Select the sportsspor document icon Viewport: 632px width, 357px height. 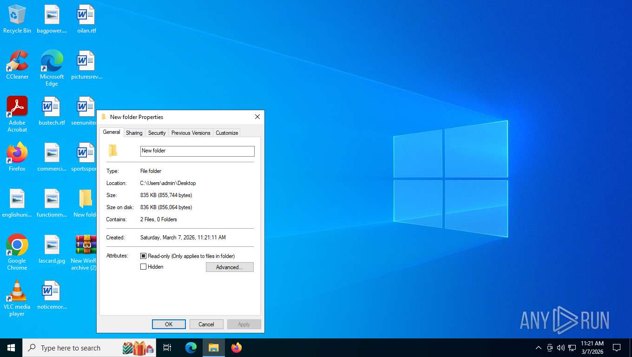pos(84,158)
